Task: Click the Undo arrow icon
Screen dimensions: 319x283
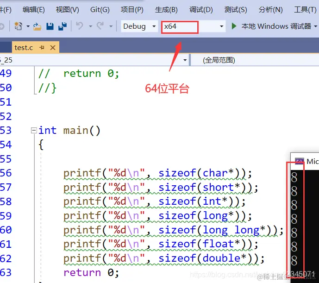Action: (79, 26)
